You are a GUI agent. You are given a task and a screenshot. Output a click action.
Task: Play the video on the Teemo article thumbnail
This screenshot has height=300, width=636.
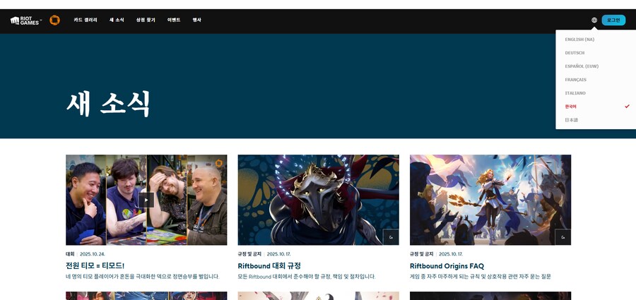tap(146, 200)
